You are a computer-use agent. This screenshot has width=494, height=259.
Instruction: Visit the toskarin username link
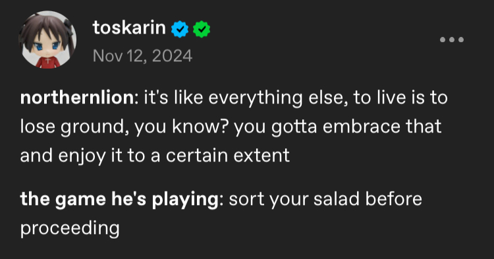129,28
